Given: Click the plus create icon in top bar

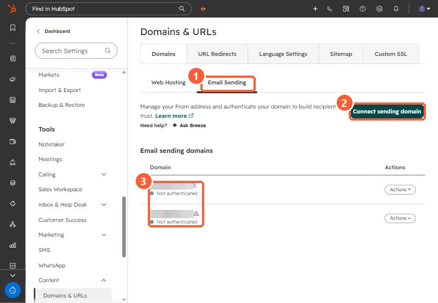Looking at the screenshot, I should [x=315, y=9].
